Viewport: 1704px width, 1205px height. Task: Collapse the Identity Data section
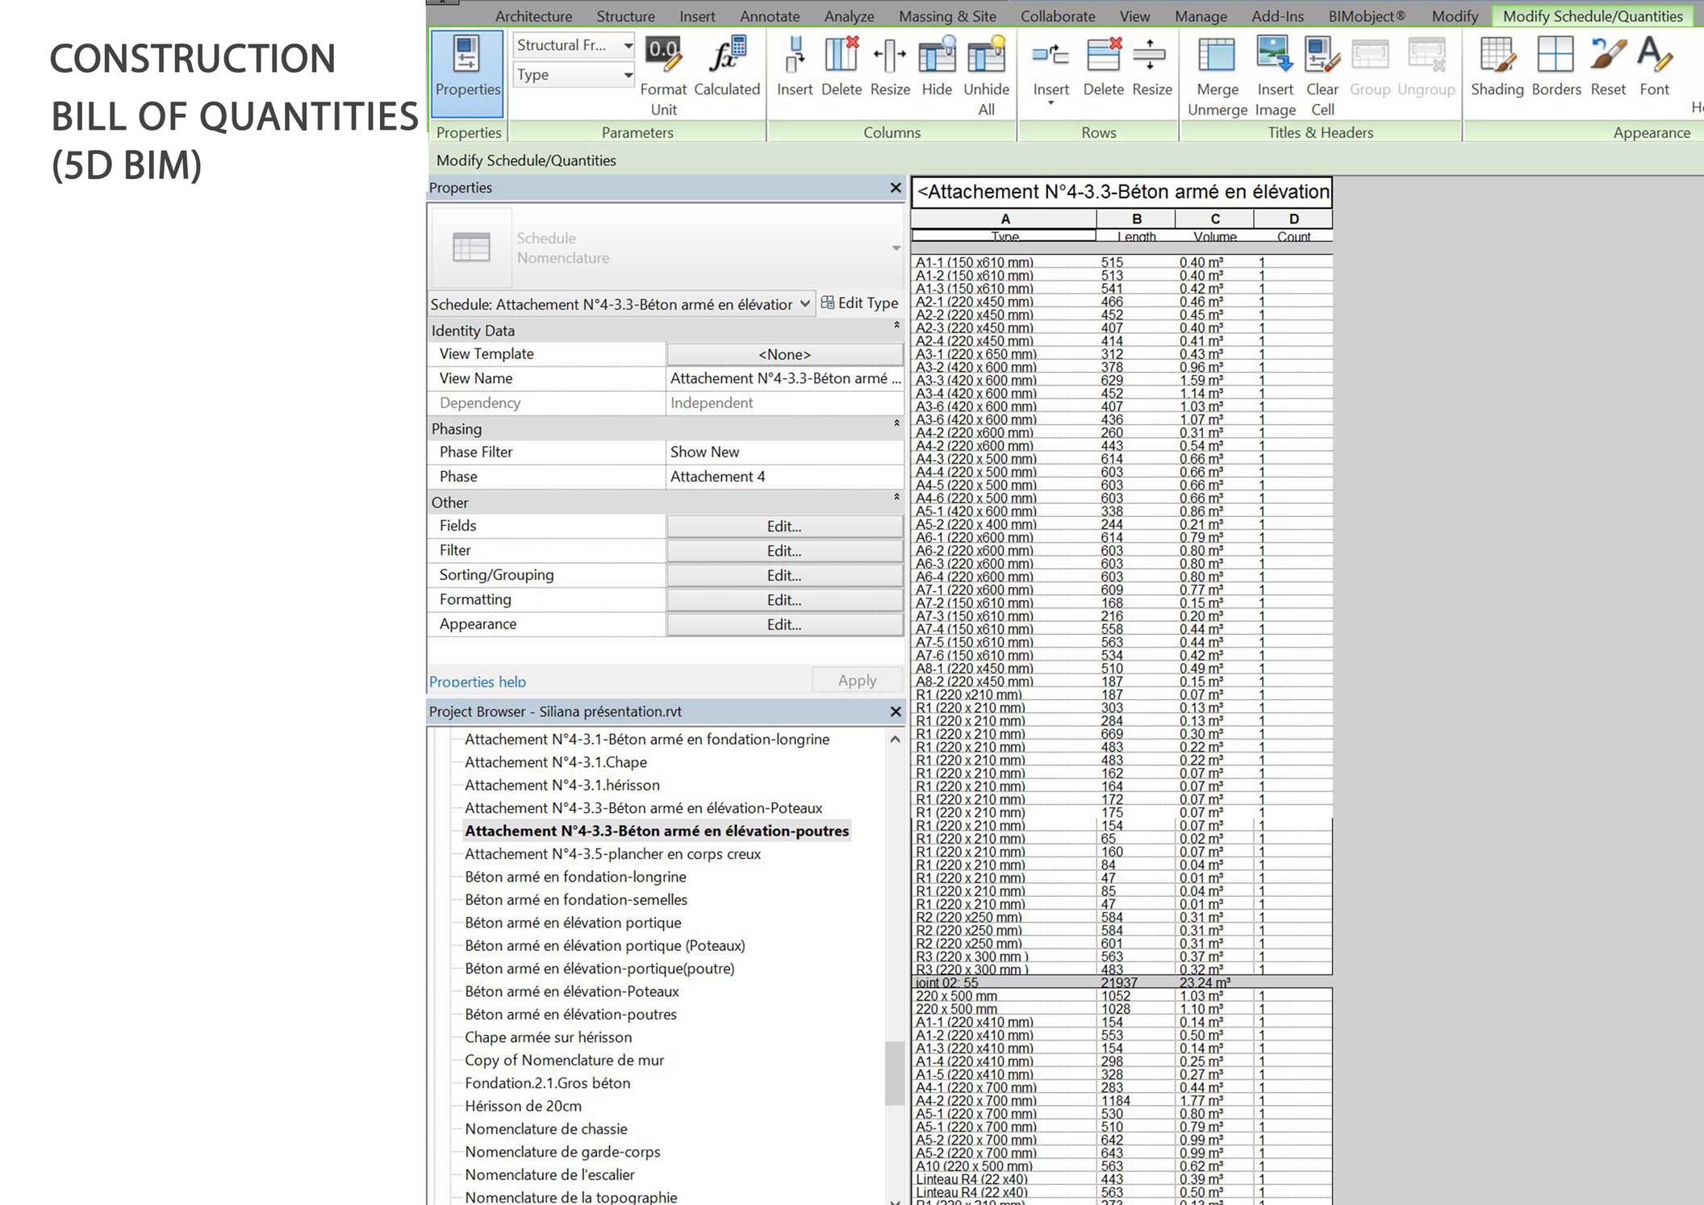point(896,325)
